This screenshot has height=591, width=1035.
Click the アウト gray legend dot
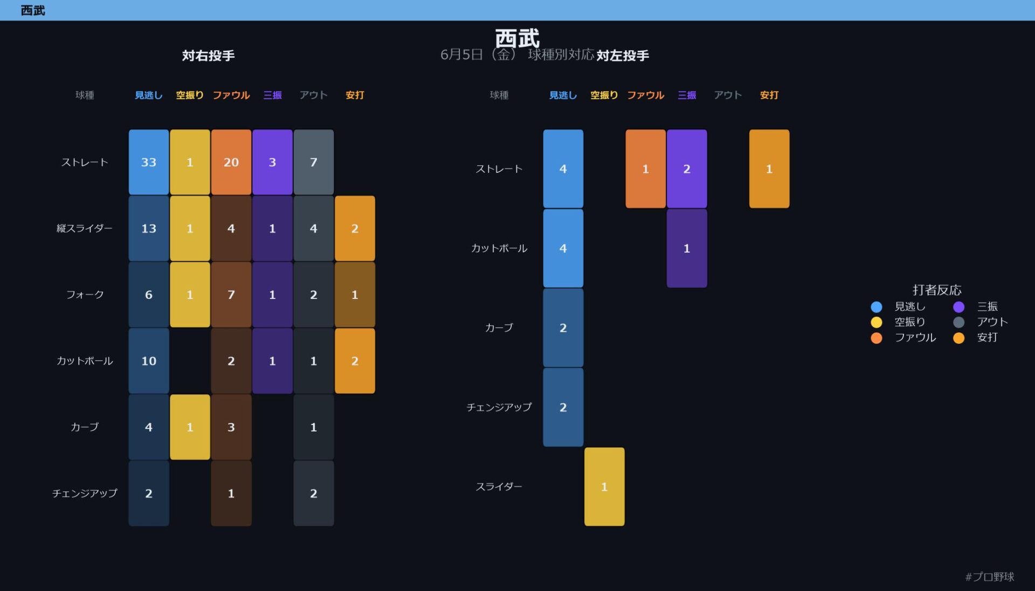pyautogui.click(x=958, y=322)
